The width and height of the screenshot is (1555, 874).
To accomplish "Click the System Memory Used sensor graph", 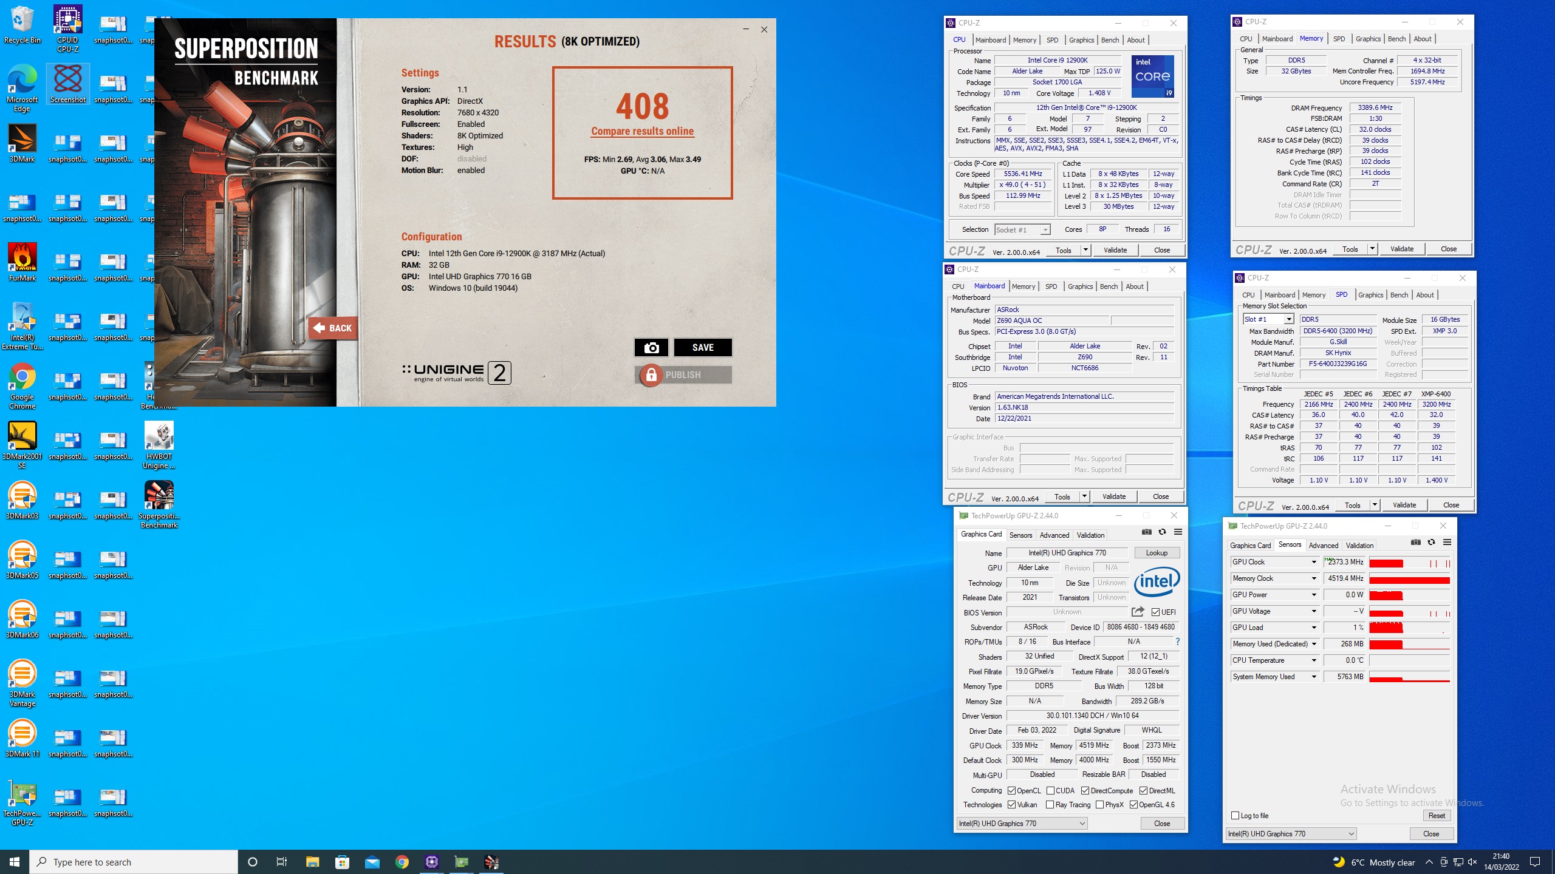I will pyautogui.click(x=1409, y=677).
